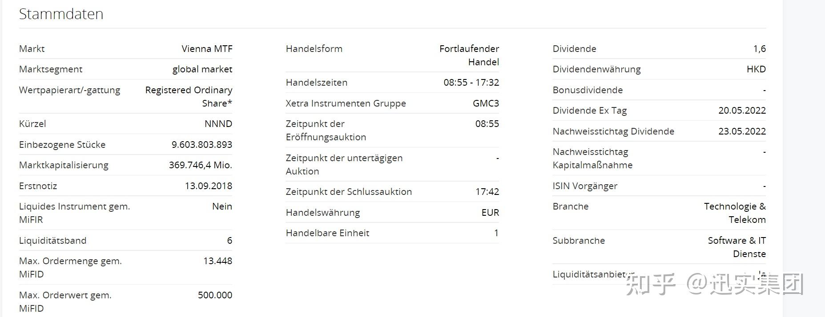
Task: Click the Liquiditätsband label
Action: 52,241
